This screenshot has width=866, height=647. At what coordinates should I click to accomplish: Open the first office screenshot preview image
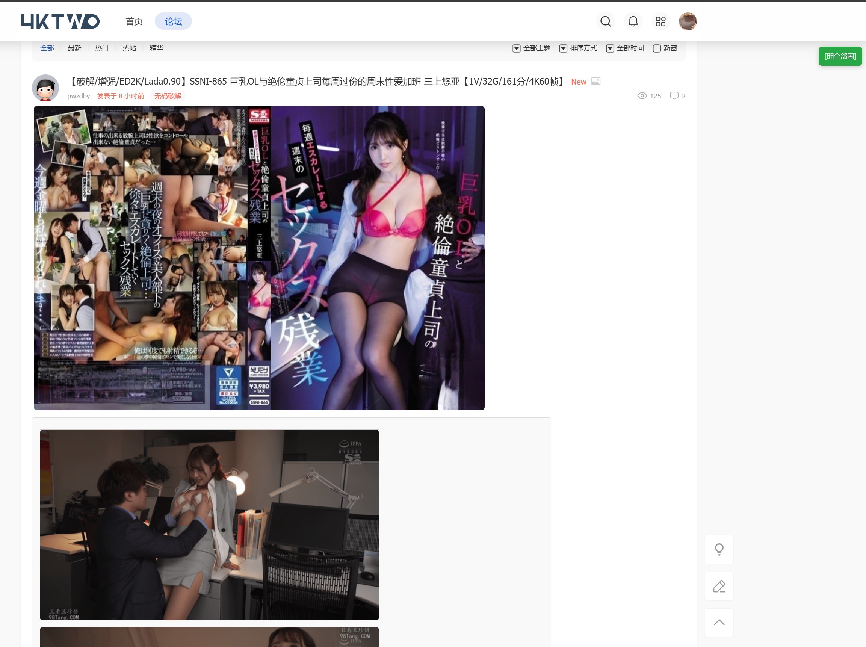tap(209, 525)
